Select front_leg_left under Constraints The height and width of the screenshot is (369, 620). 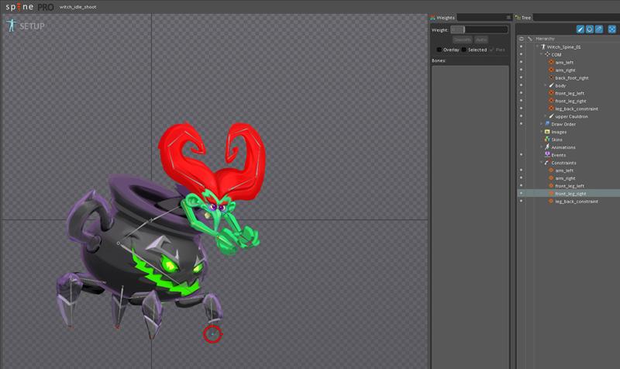tap(570, 186)
